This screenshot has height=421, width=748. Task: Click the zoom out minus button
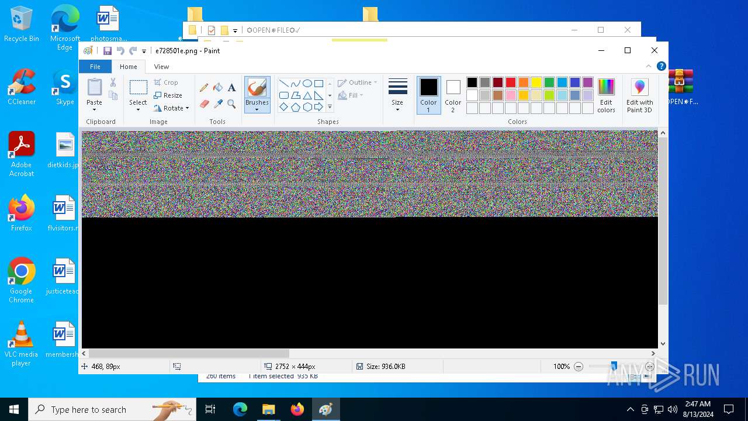pos(579,367)
